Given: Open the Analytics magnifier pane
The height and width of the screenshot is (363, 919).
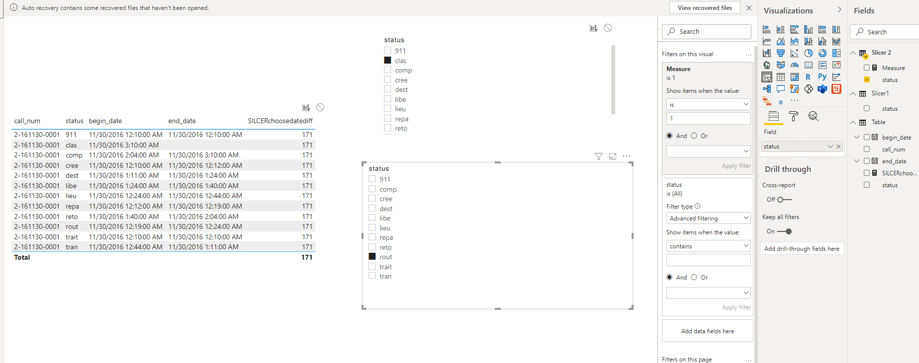Looking at the screenshot, I should coord(813,116).
